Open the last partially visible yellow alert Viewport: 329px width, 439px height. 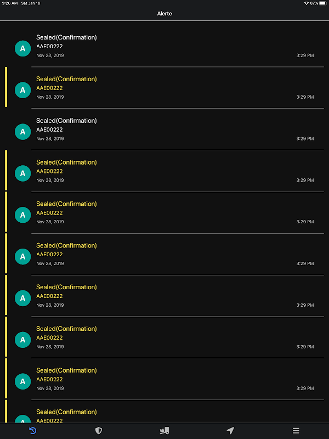164,412
